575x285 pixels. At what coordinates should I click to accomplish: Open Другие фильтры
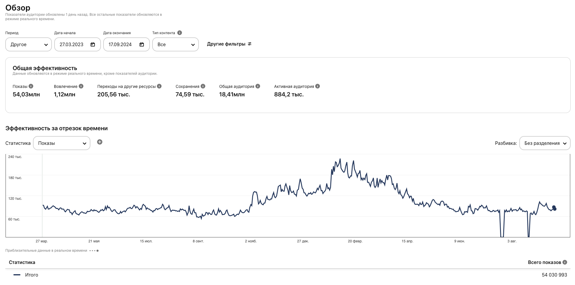point(229,44)
